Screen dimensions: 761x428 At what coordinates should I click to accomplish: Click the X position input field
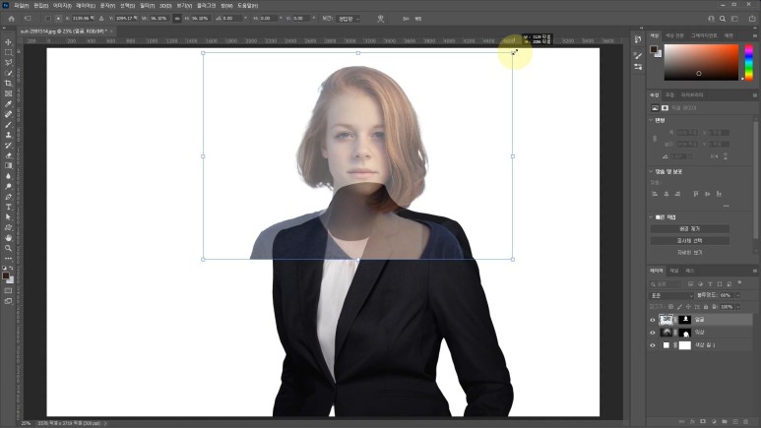point(83,19)
